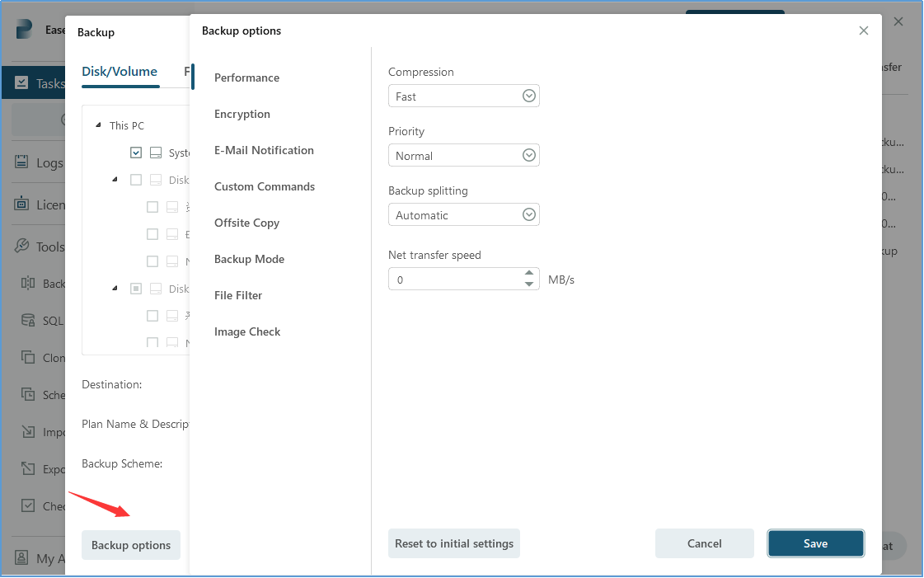The width and height of the screenshot is (924, 578).
Task: Click the Clone icon in sidebar
Action: pyautogui.click(x=28, y=358)
